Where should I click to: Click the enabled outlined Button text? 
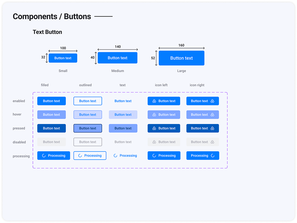click(88, 101)
